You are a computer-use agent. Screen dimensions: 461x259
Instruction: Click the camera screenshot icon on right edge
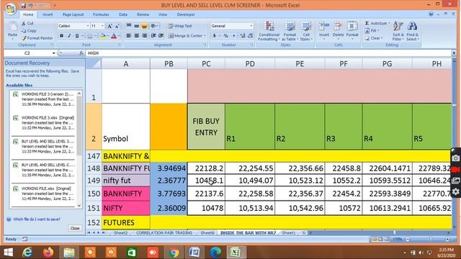pyautogui.click(x=456, y=158)
